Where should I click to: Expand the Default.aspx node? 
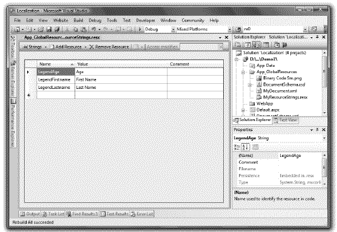pos(243,110)
